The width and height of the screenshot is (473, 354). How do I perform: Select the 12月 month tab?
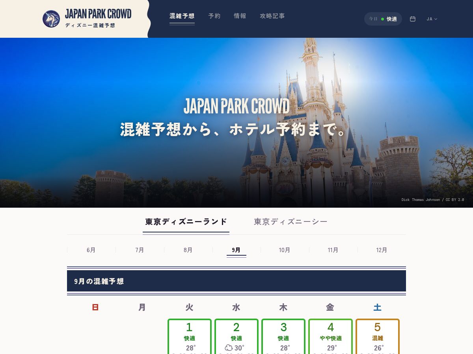tap(382, 250)
